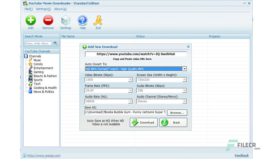Click the Back button
The height and width of the screenshot is (159, 275).
tap(173, 123)
